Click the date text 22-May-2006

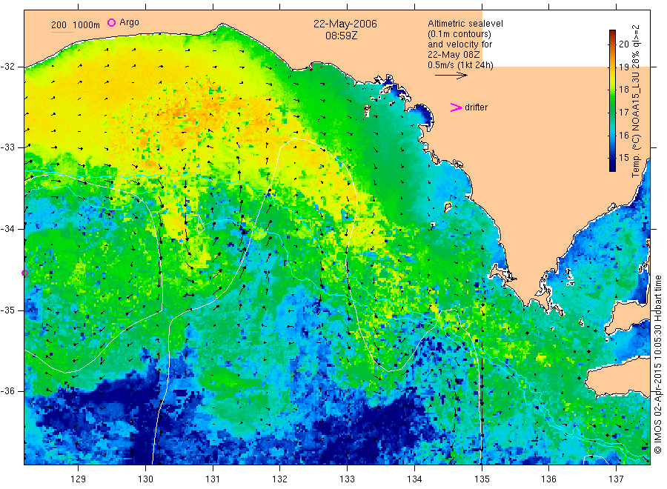coord(345,24)
